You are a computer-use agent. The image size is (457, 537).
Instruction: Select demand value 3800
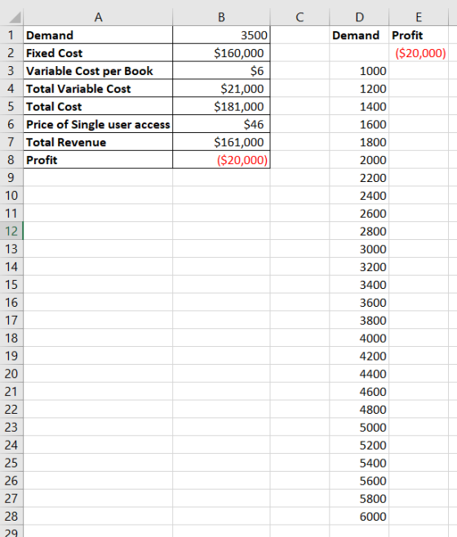pos(359,320)
